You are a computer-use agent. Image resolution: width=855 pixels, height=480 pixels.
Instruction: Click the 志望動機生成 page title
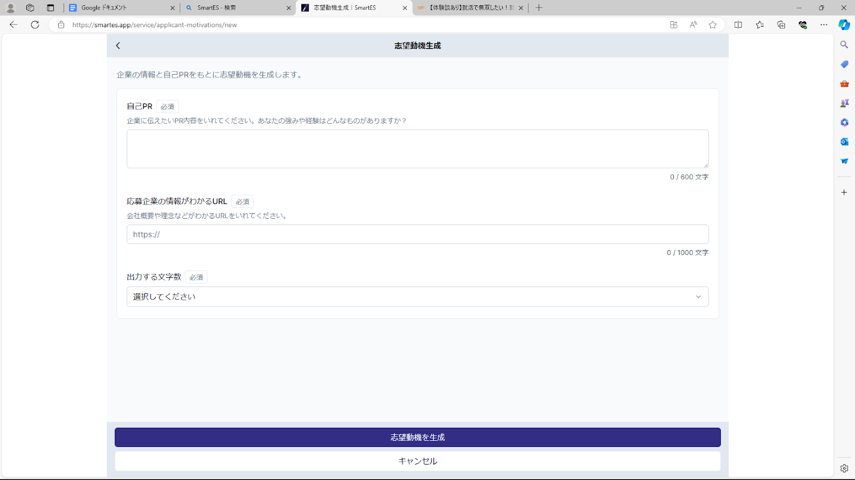(417, 46)
